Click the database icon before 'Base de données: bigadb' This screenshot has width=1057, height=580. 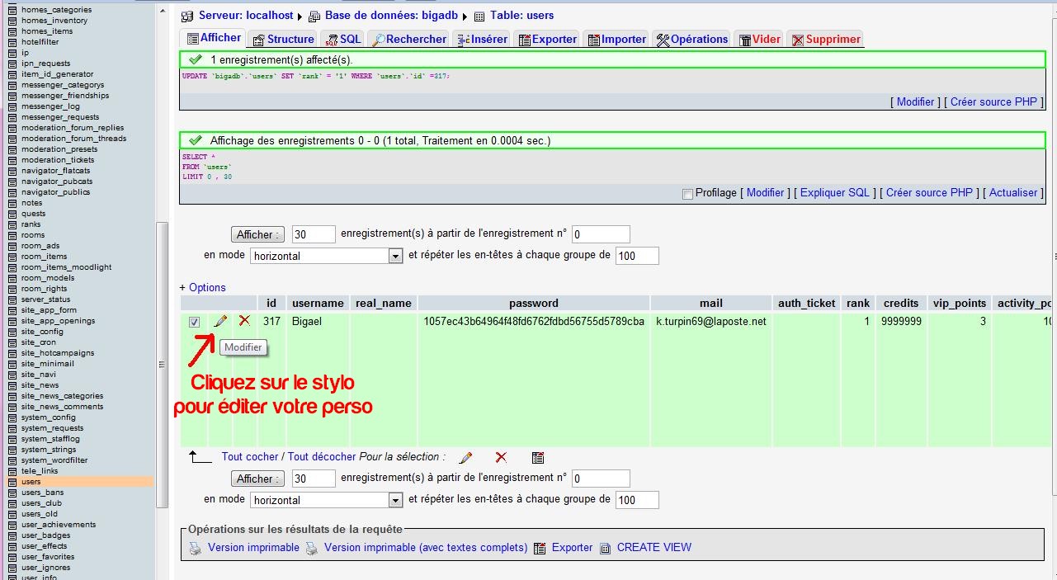point(314,16)
